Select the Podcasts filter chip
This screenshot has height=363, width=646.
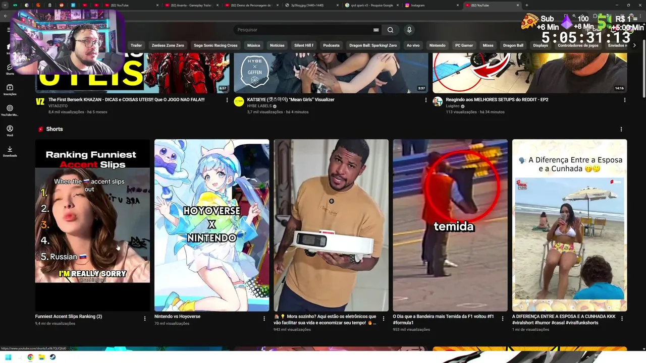[x=332, y=45]
